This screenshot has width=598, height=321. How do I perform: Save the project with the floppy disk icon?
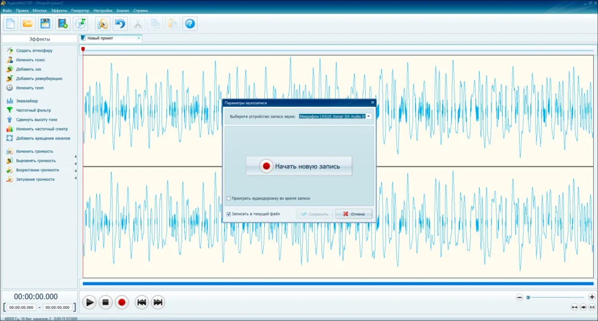tap(45, 24)
